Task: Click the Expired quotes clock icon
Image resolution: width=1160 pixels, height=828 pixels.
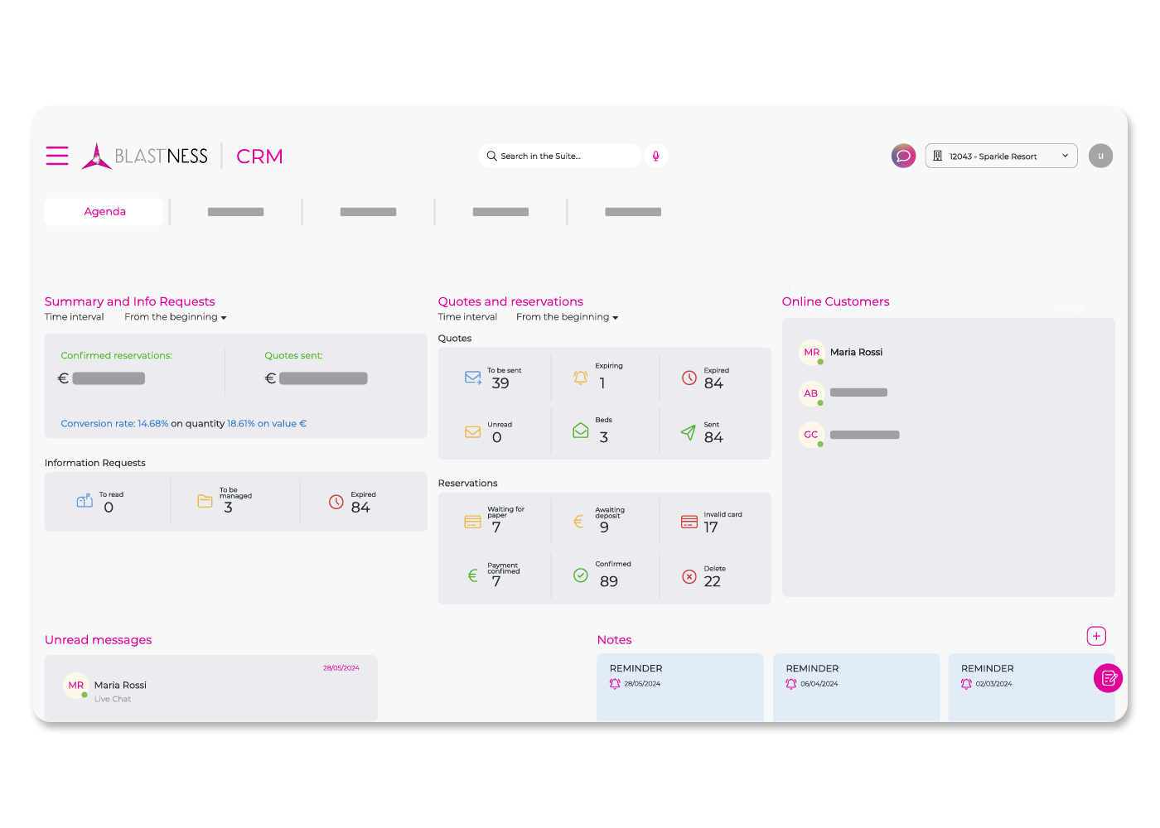Action: 689,378
